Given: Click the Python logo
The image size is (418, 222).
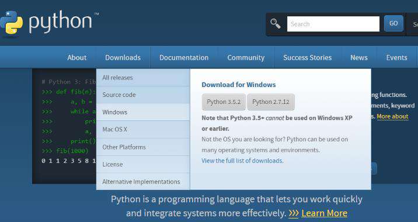Looking at the screenshot, I should coord(11,23).
